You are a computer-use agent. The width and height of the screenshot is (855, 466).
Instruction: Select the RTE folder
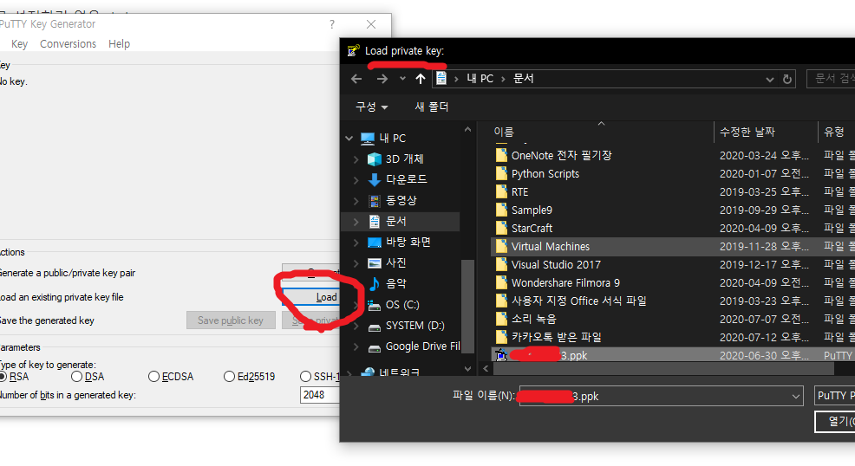click(x=519, y=192)
